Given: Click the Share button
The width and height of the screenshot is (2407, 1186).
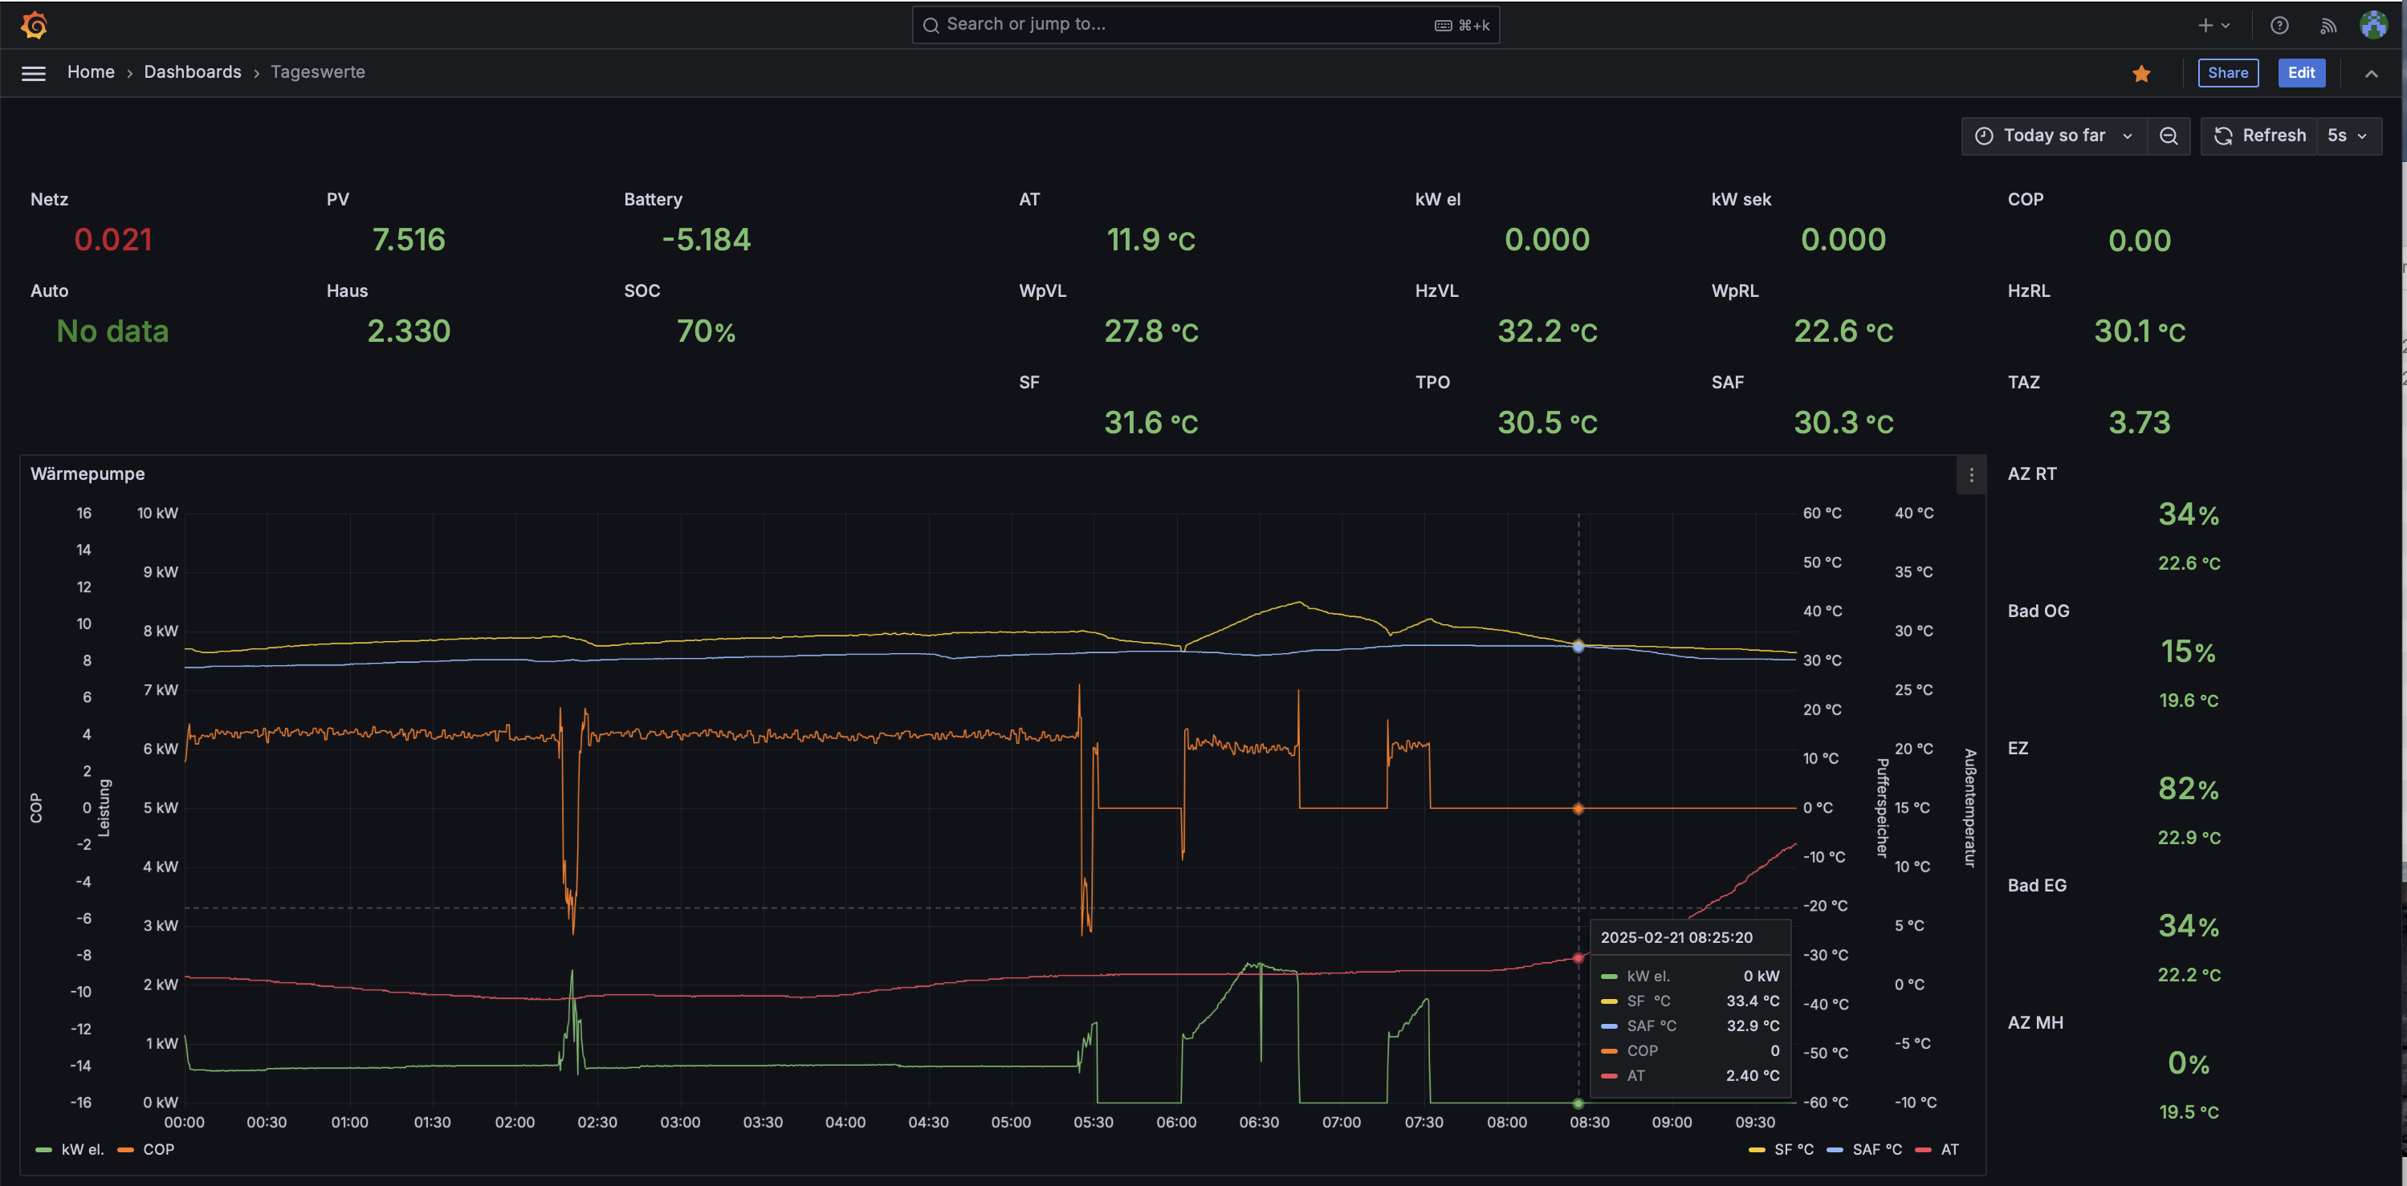Looking at the screenshot, I should pyautogui.click(x=2228, y=73).
